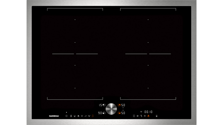Tap the double-chevron booster icon
The image size is (223, 125).
(x=82, y=116)
